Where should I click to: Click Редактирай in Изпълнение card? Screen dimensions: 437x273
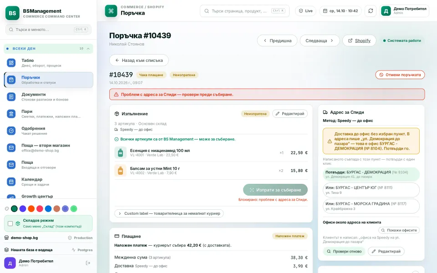(290, 114)
